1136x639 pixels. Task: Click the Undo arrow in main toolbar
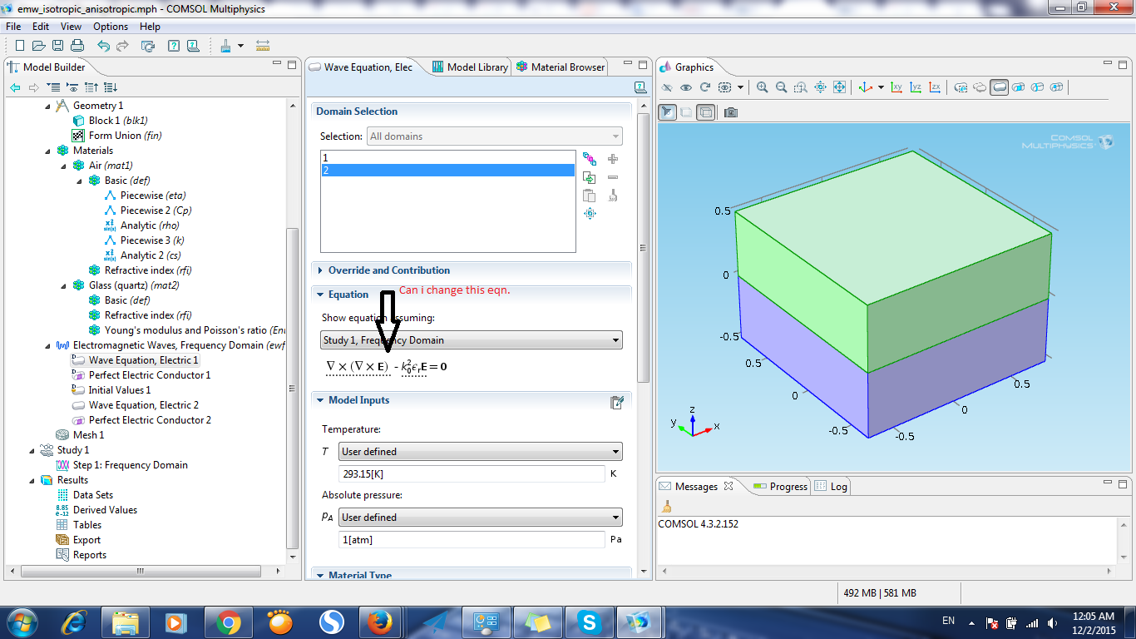point(103,46)
